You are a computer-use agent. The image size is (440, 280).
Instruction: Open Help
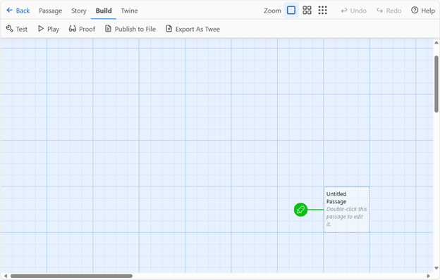(x=423, y=11)
